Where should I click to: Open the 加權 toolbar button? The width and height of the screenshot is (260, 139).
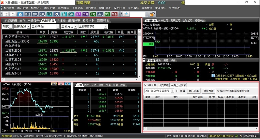pyautogui.click(x=42, y=14)
